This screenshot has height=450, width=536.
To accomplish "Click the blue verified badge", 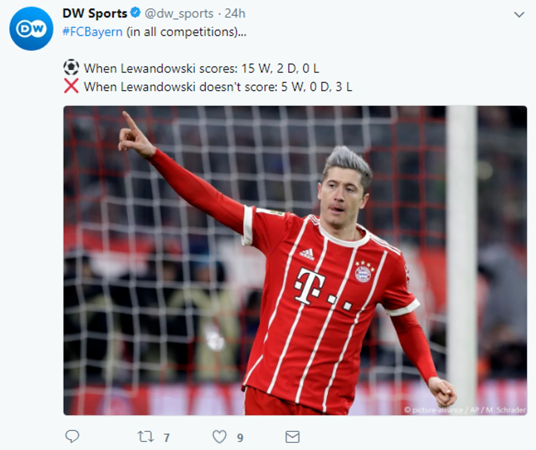I will [x=135, y=13].
